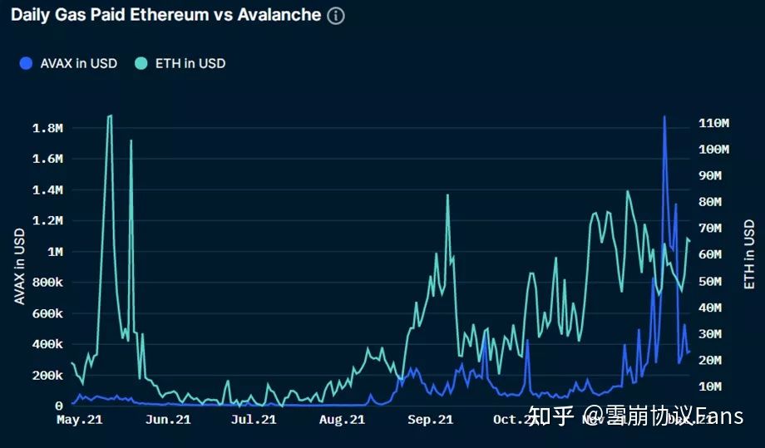This screenshot has height=448, width=765.
Task: Click the vertical AVAX in USD axis title
Action: pyautogui.click(x=19, y=266)
